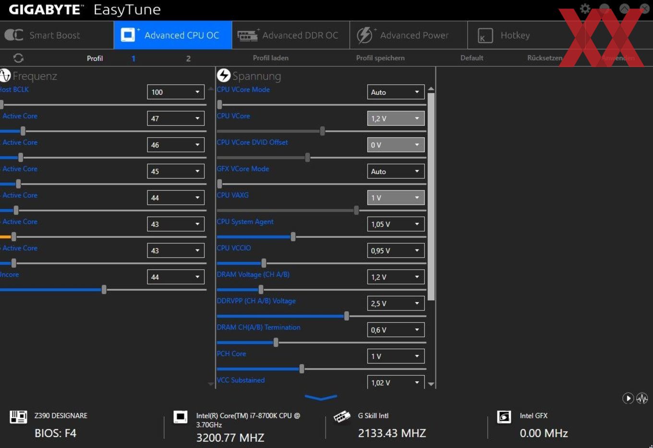Click the BIOS: F4 text
Screen dimensions: 653x448
click(55, 434)
